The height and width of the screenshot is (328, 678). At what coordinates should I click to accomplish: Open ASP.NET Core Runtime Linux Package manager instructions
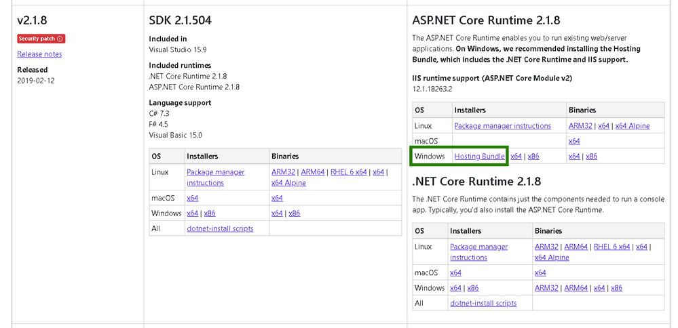[502, 126]
